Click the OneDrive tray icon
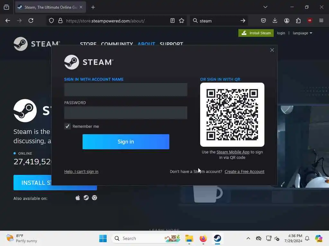The image size is (329, 246). (259, 238)
